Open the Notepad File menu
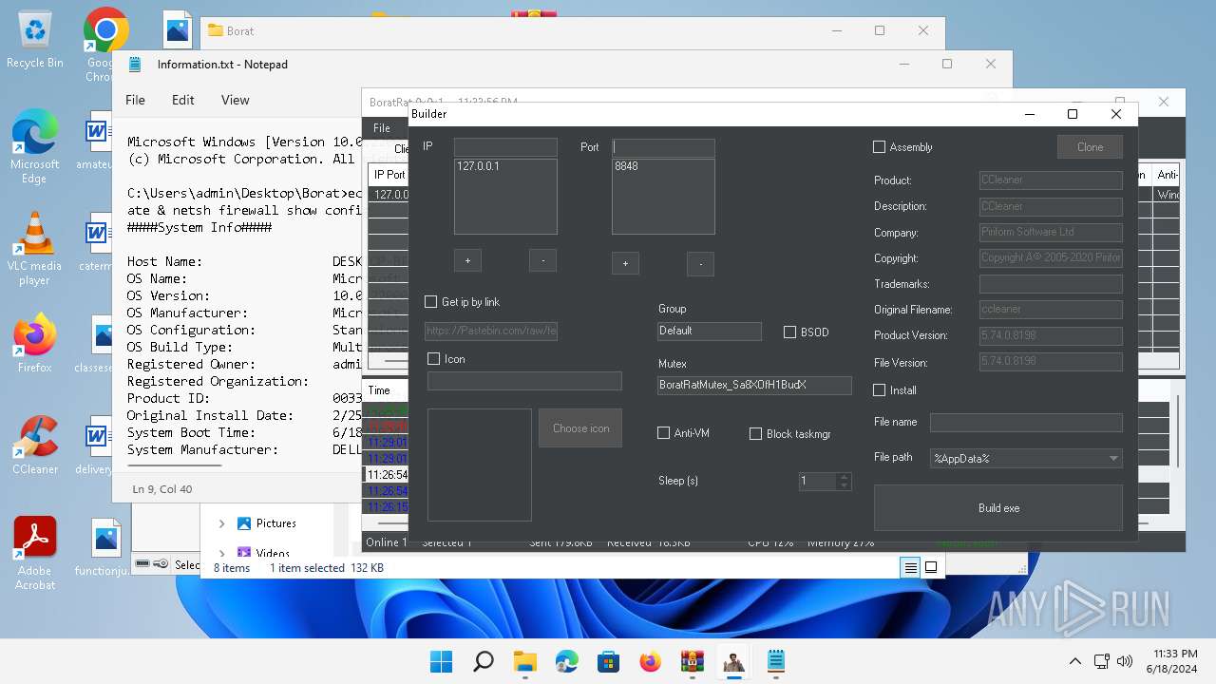This screenshot has height=684, width=1216. click(136, 100)
